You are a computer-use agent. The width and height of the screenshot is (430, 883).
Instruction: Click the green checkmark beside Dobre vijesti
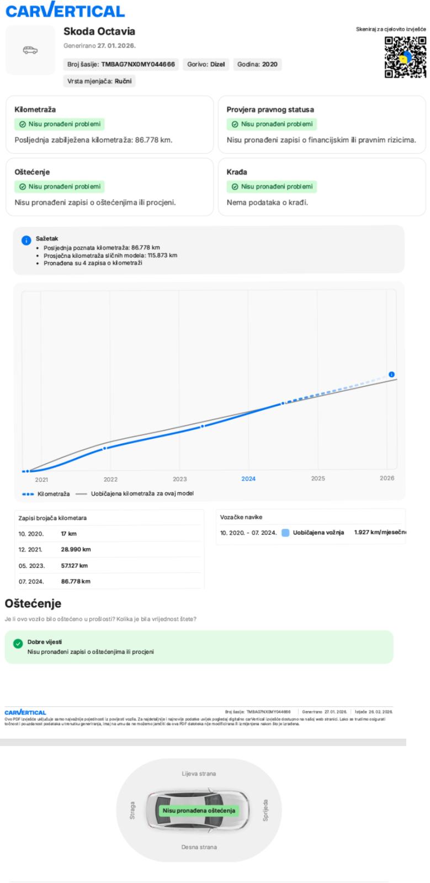coord(18,643)
